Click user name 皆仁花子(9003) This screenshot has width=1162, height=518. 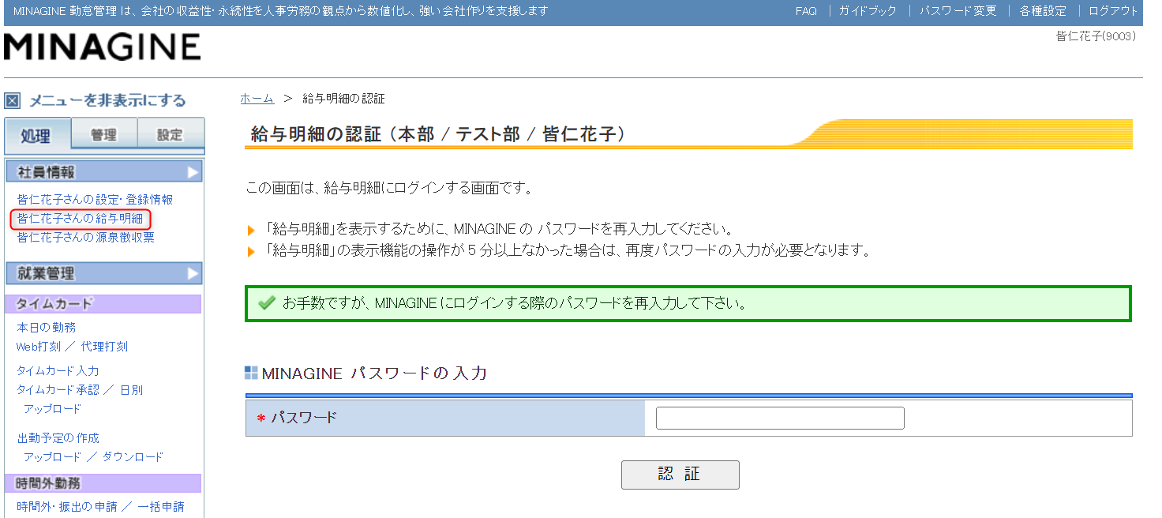[x=1096, y=36]
